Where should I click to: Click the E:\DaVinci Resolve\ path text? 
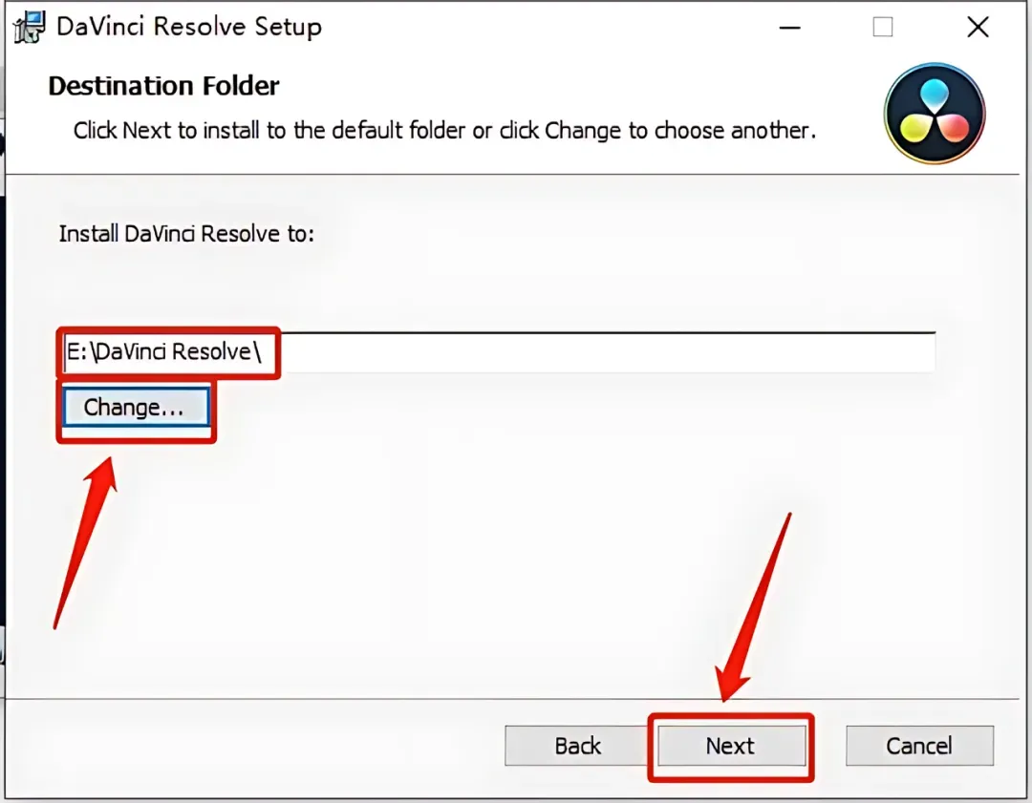point(164,351)
